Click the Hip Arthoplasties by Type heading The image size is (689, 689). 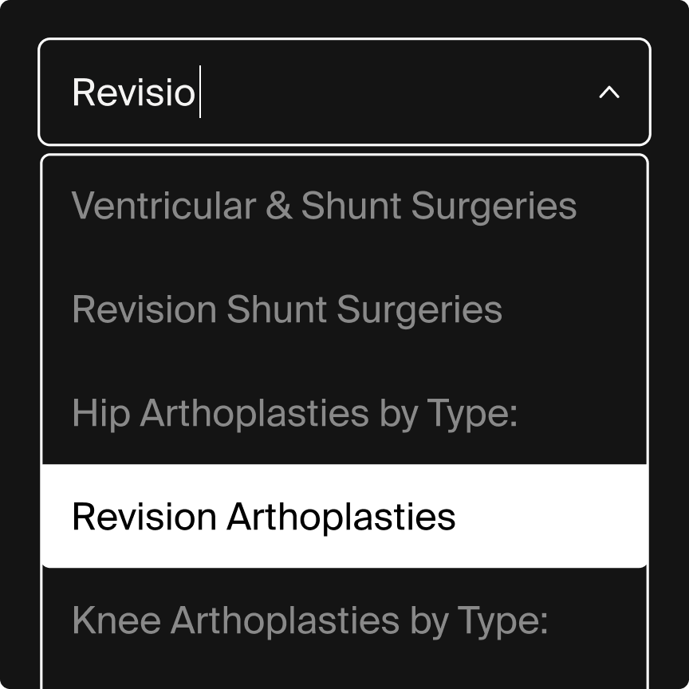point(294,413)
